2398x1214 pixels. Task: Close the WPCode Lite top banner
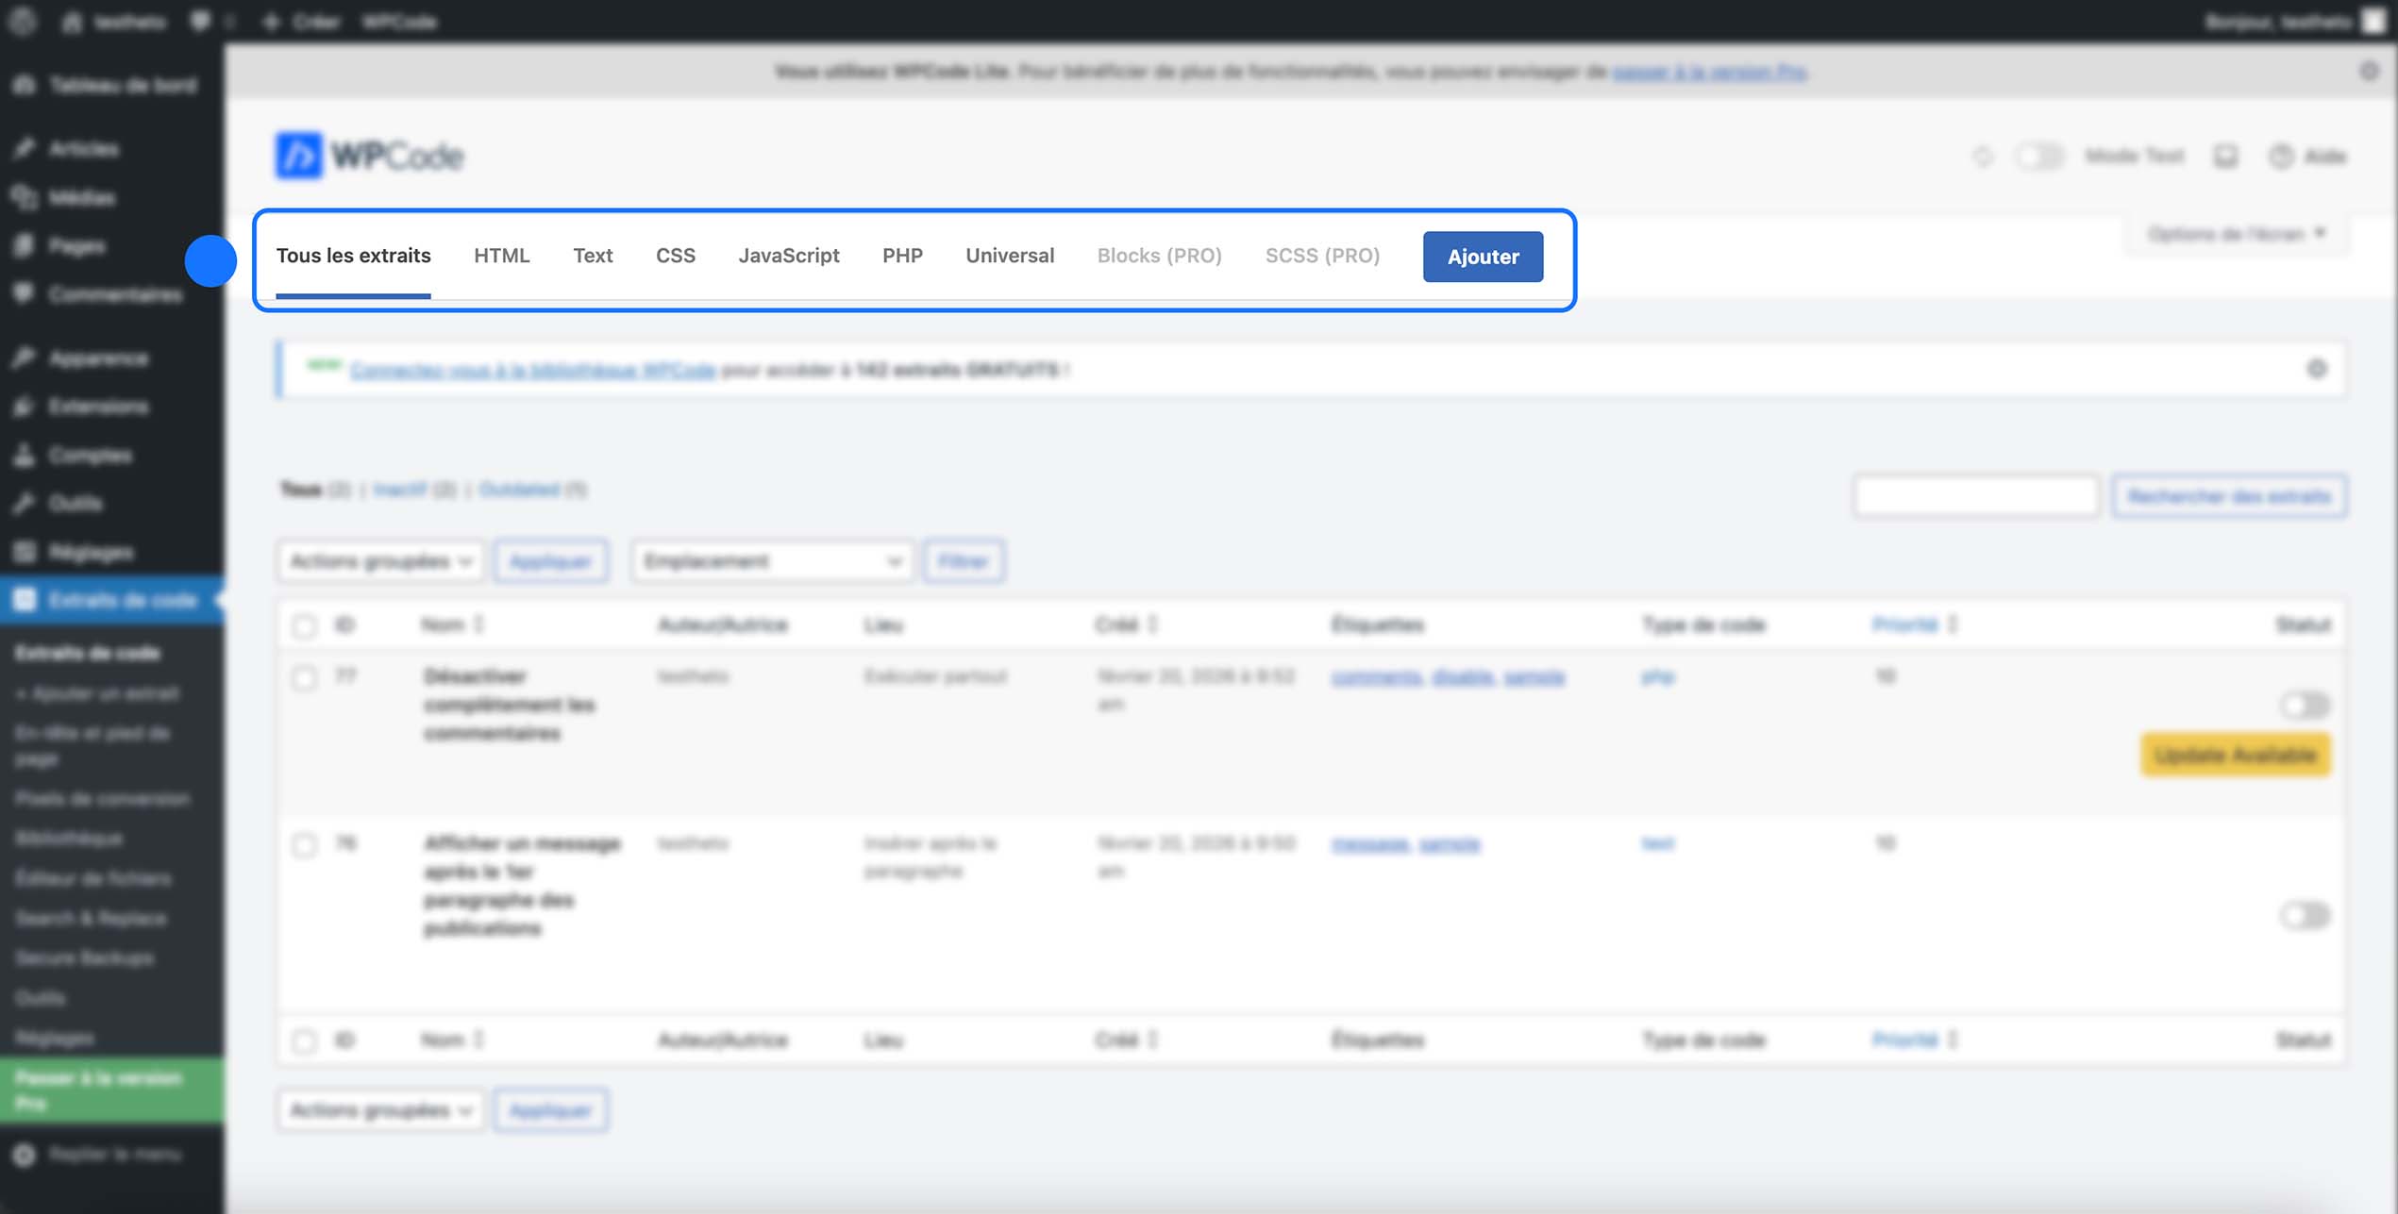pyautogui.click(x=2369, y=71)
